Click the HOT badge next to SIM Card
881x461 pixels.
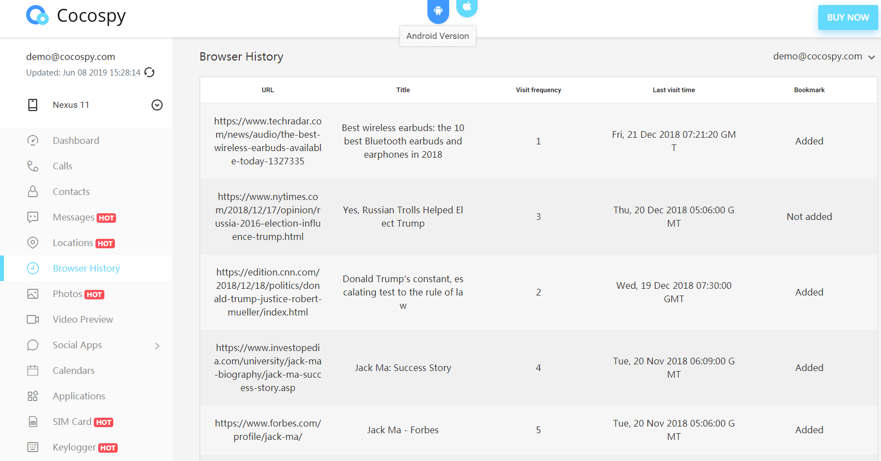(x=103, y=423)
